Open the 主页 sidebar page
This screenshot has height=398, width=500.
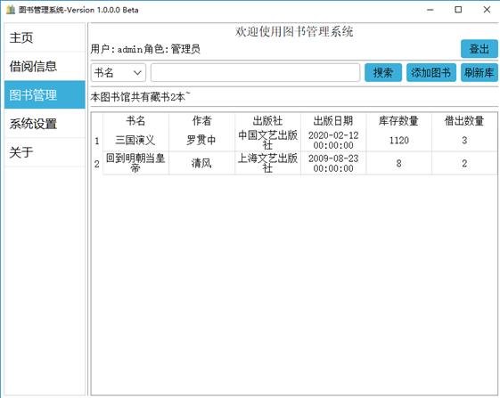(45, 37)
